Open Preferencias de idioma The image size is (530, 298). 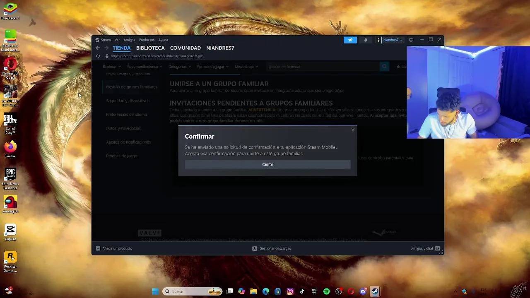pos(126,115)
